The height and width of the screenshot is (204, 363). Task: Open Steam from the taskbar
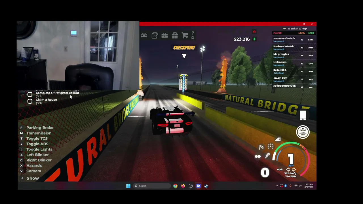point(206,186)
